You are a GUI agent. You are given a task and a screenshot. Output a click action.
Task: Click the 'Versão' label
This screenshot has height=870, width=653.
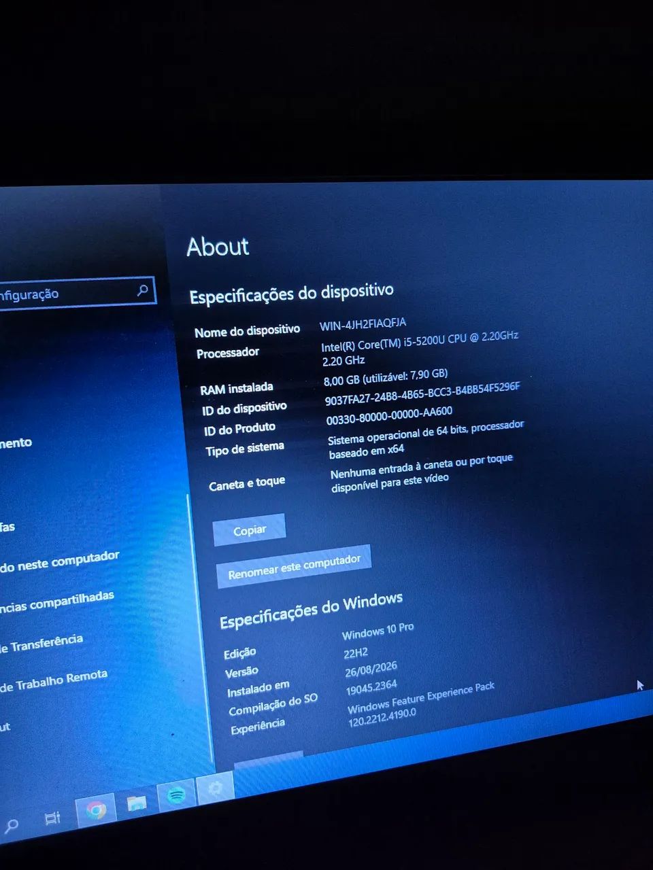pos(241,672)
